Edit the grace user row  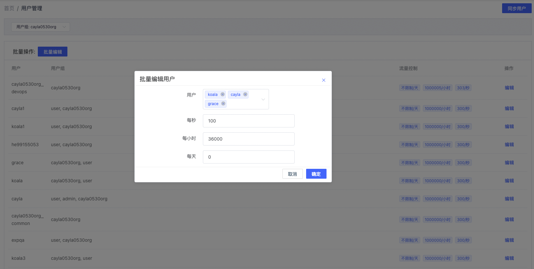(x=509, y=163)
